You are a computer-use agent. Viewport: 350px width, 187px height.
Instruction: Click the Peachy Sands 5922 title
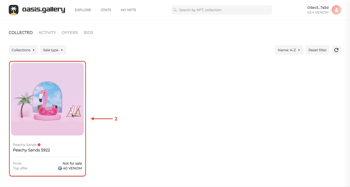[31, 150]
